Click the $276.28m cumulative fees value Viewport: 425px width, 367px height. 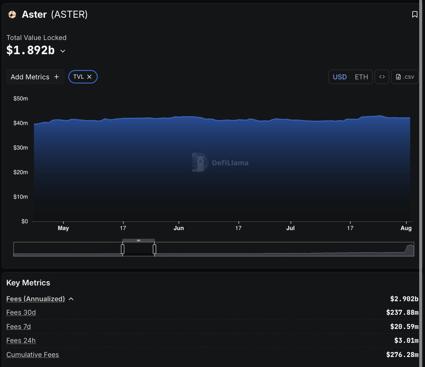(402, 355)
